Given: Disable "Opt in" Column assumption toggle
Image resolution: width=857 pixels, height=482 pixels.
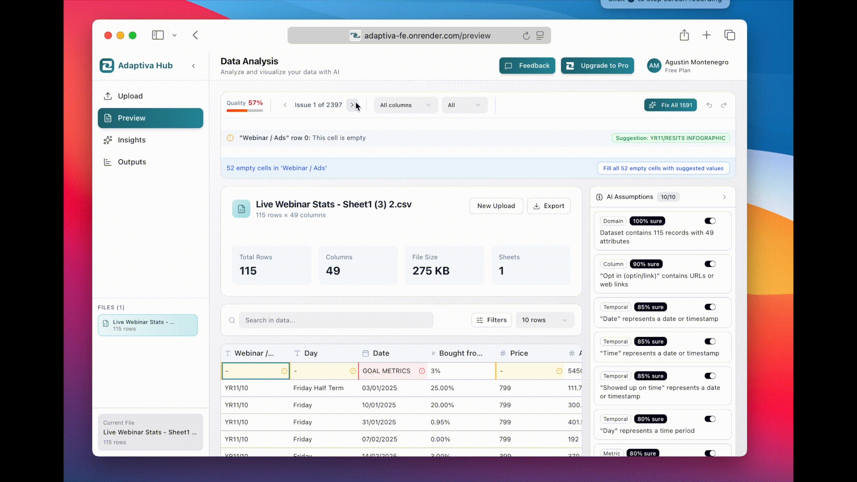Looking at the screenshot, I should click(x=710, y=264).
